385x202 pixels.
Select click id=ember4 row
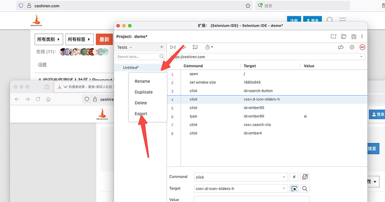coord(267,133)
